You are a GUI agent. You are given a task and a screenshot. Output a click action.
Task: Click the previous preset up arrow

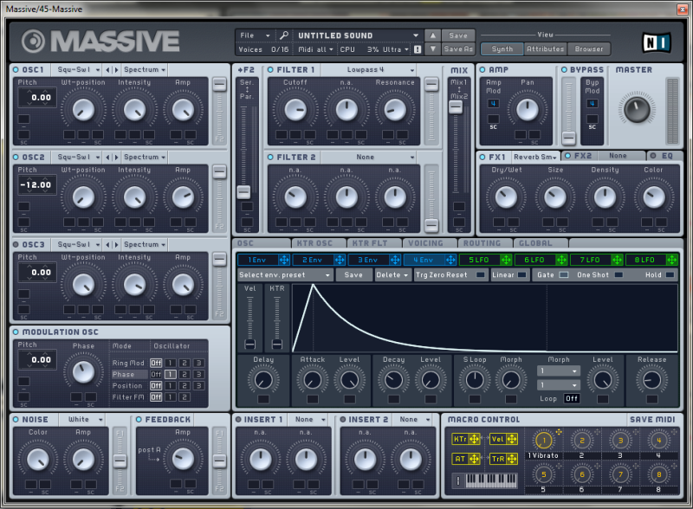[432, 35]
